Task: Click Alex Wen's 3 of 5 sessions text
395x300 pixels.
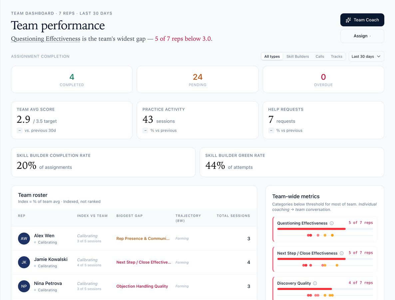Action: pos(89,241)
